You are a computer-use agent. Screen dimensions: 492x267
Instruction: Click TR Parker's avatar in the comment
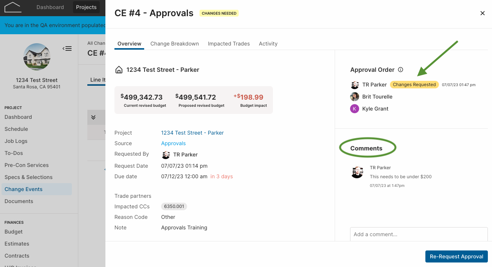(357, 172)
